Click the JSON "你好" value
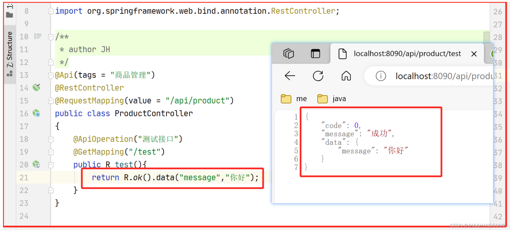Viewport: 510px width, 230px height. [x=396, y=150]
